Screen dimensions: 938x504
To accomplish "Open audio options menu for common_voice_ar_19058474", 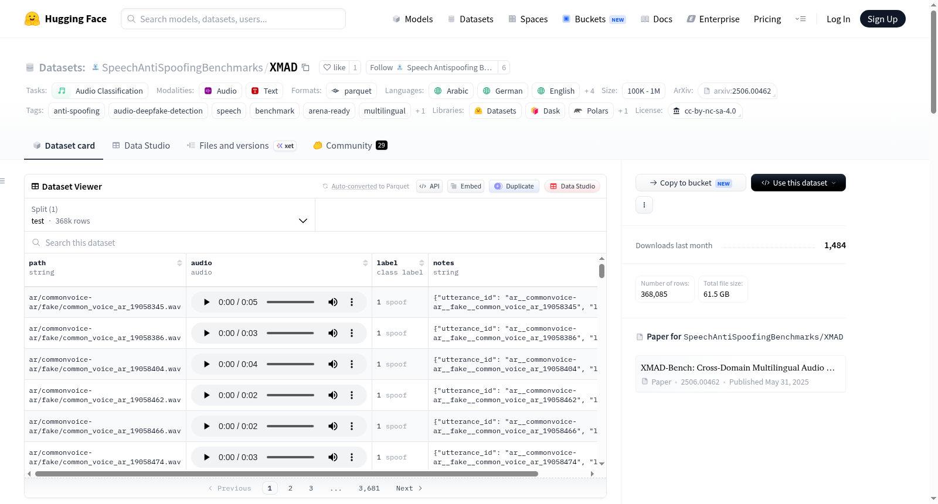I will pyautogui.click(x=352, y=457).
